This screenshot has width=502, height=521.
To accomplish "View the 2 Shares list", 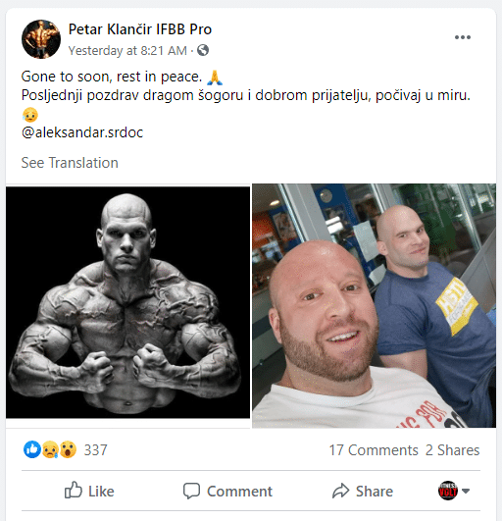I will [453, 450].
